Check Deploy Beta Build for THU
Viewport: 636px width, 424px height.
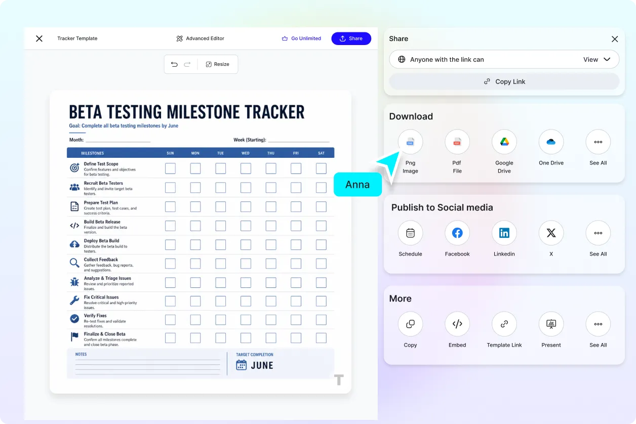point(271,245)
